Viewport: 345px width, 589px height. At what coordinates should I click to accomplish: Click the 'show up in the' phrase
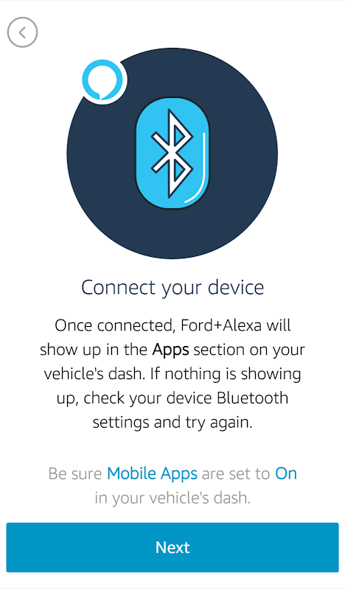pos(94,350)
